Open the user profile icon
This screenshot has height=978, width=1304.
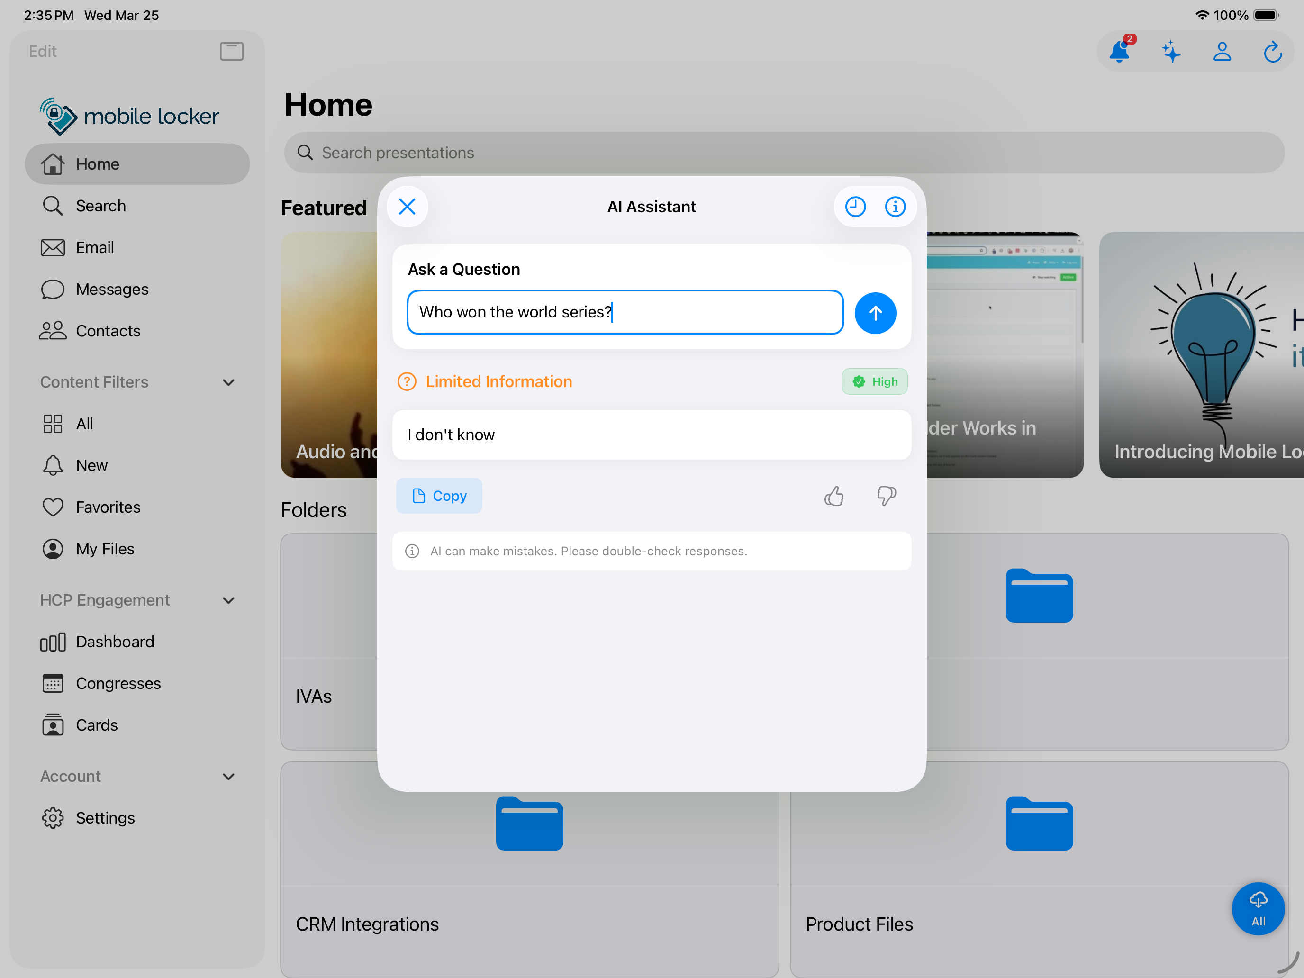coord(1222,52)
